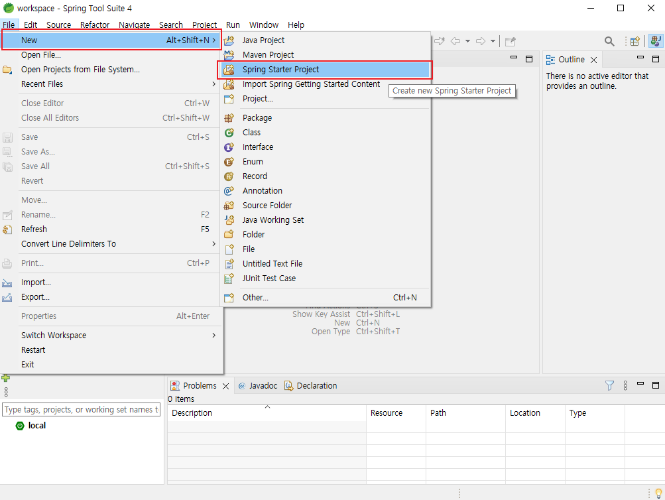Open the Problems view menu dots
The width and height of the screenshot is (665, 500).
click(625, 385)
